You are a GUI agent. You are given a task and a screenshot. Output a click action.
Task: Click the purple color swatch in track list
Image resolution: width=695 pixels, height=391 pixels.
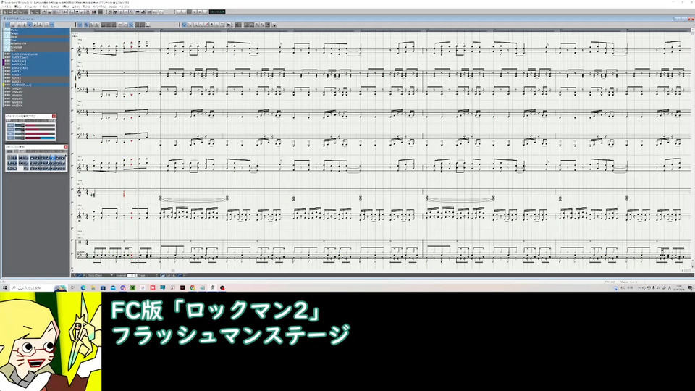[x=4, y=62]
